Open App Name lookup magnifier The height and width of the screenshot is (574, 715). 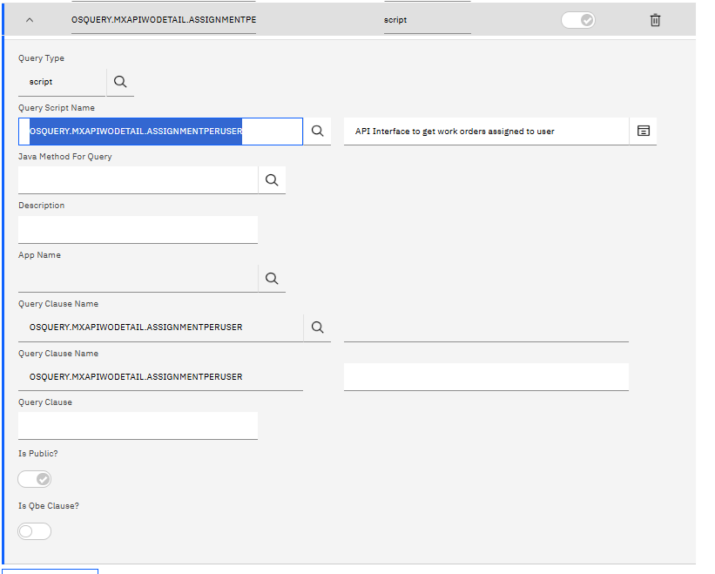click(x=272, y=279)
